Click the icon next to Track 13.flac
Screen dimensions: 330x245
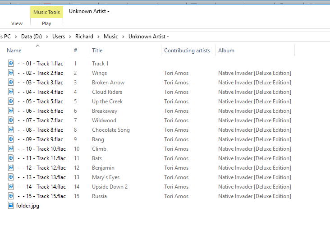point(11,177)
